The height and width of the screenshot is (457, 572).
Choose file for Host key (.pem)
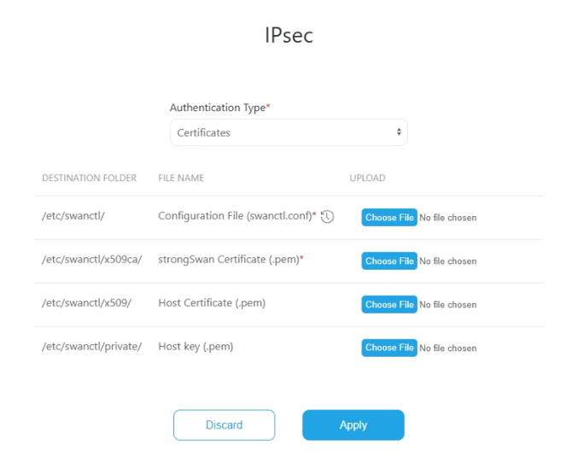tap(389, 348)
